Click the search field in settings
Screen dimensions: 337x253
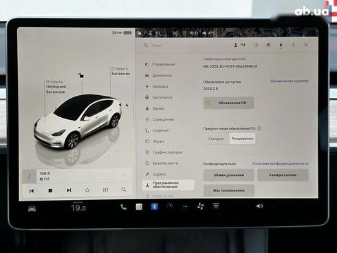[184, 45]
